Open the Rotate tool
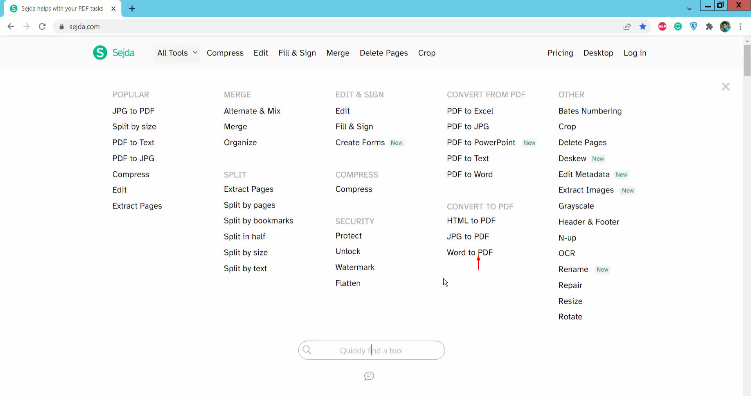 tap(570, 317)
